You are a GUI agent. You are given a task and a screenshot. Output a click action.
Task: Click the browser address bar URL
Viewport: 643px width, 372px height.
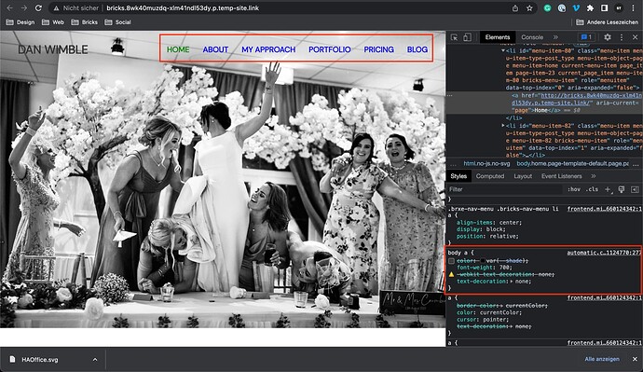(183, 7)
